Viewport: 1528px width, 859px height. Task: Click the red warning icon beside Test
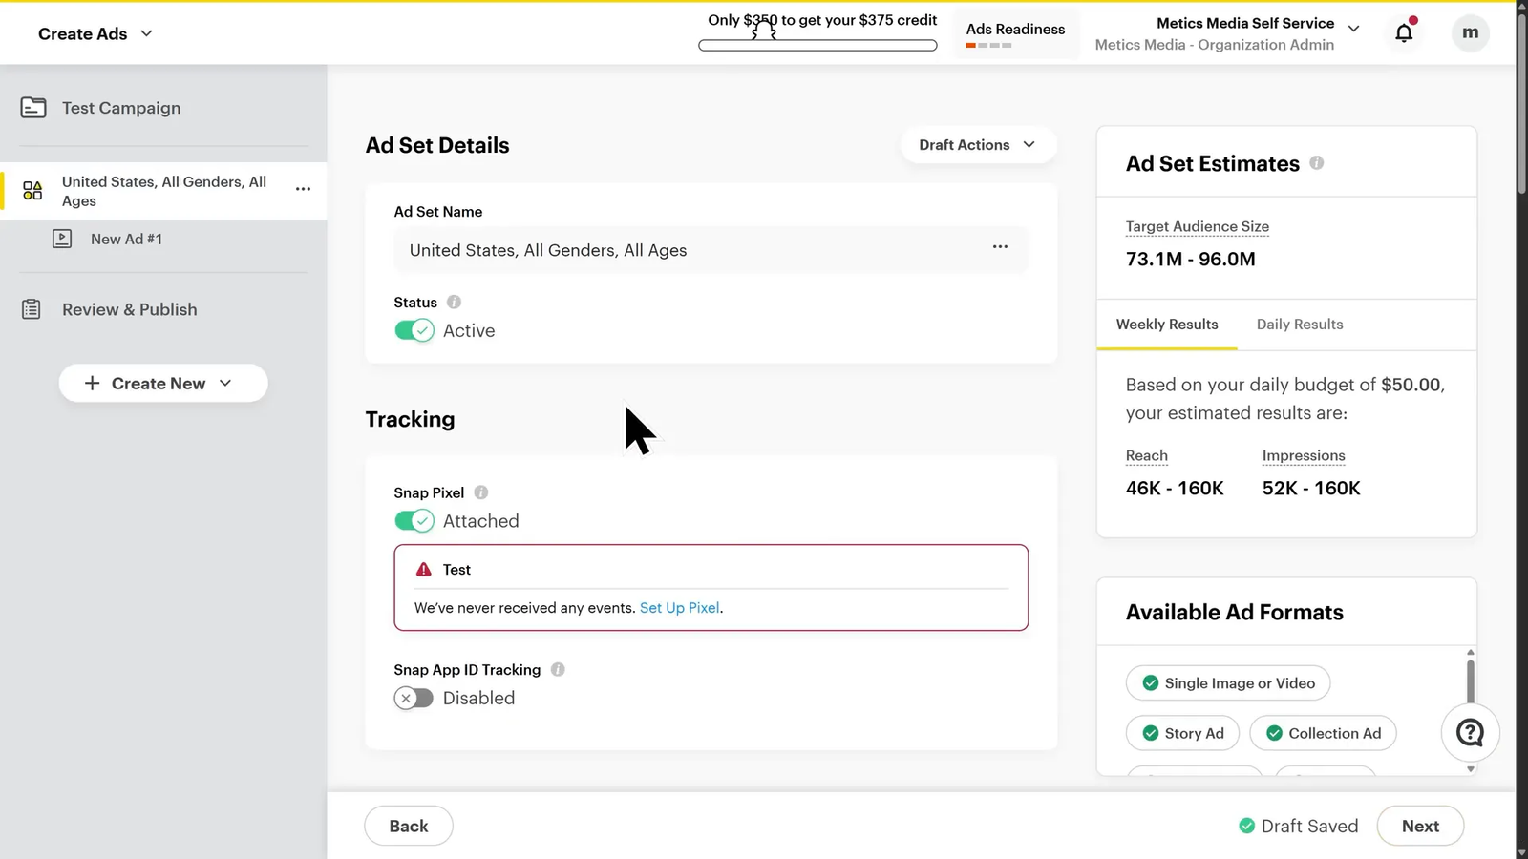coord(424,570)
